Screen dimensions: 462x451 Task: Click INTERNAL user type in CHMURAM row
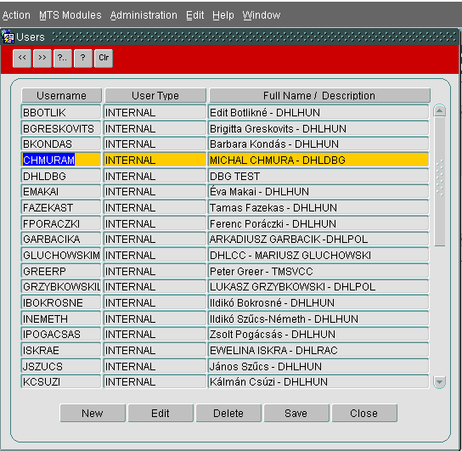[x=155, y=160]
